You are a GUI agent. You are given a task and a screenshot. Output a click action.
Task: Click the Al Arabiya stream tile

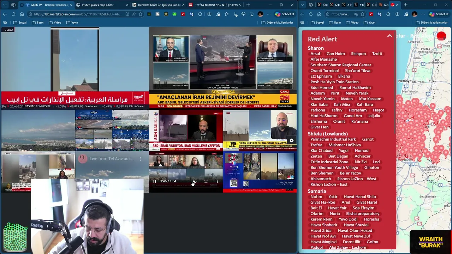coord(75,68)
